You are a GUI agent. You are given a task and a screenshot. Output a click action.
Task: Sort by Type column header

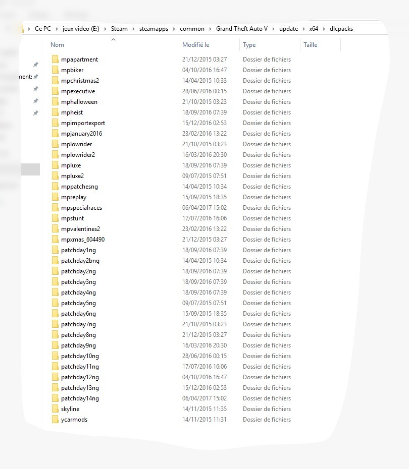tap(249, 44)
